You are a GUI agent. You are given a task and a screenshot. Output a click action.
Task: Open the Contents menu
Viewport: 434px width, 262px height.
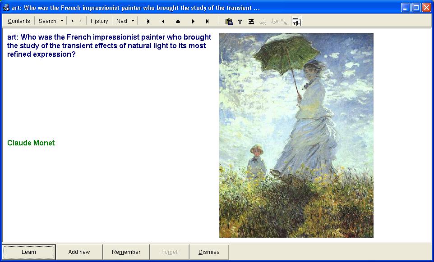pos(19,21)
